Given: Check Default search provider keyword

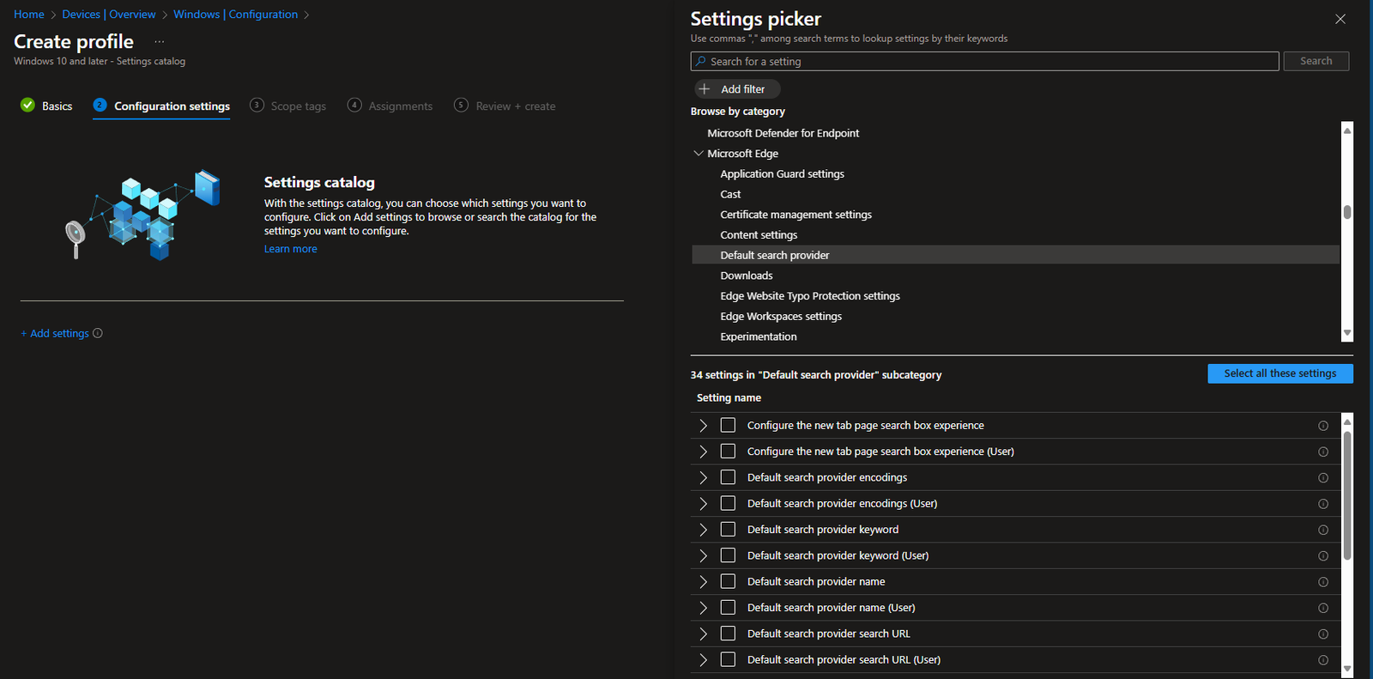Looking at the screenshot, I should pyautogui.click(x=729, y=530).
